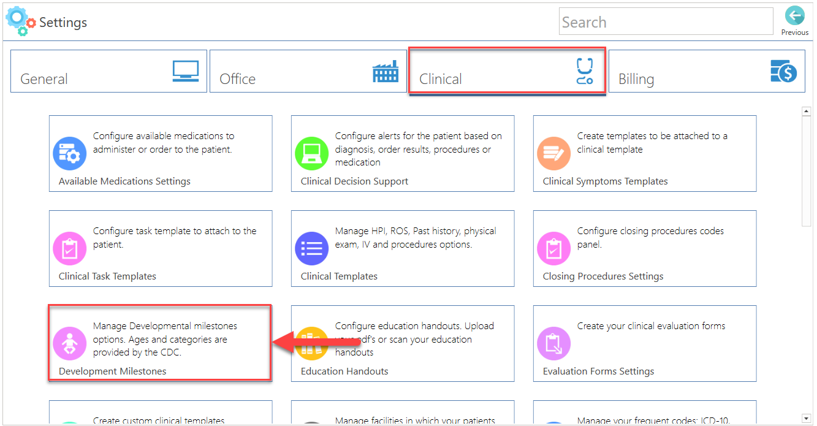Click Education Handouts yellow books icon
The height and width of the screenshot is (426, 817).
point(311,343)
